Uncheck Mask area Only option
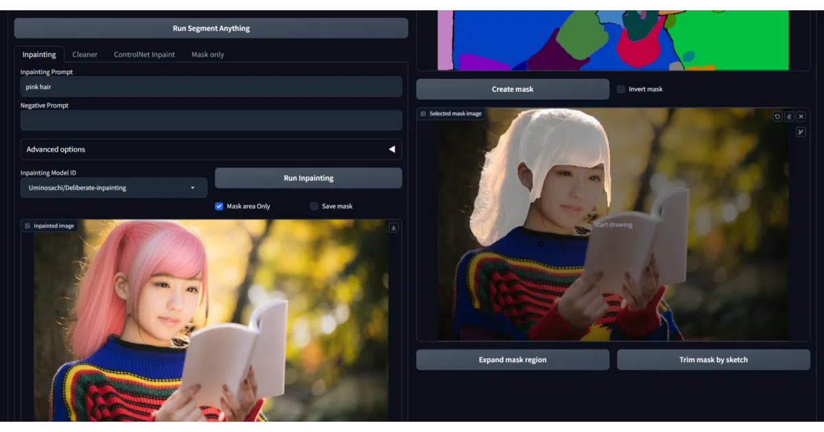The height and width of the screenshot is (432, 824). pyautogui.click(x=219, y=206)
